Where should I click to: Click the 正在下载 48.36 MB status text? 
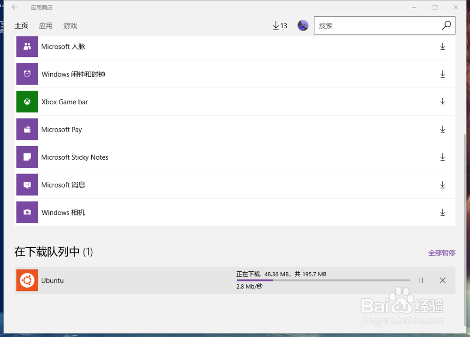(x=281, y=274)
